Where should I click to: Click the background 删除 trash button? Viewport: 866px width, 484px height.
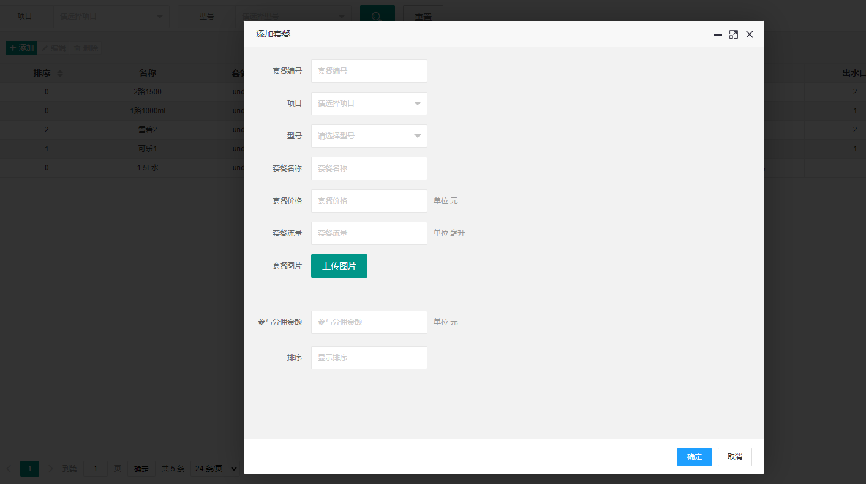point(85,48)
